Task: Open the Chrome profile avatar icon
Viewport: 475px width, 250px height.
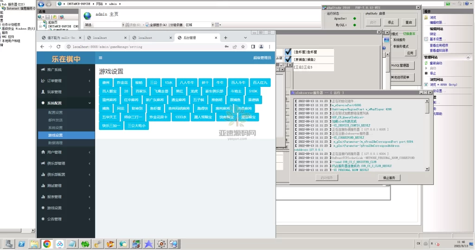Action: pos(261,47)
